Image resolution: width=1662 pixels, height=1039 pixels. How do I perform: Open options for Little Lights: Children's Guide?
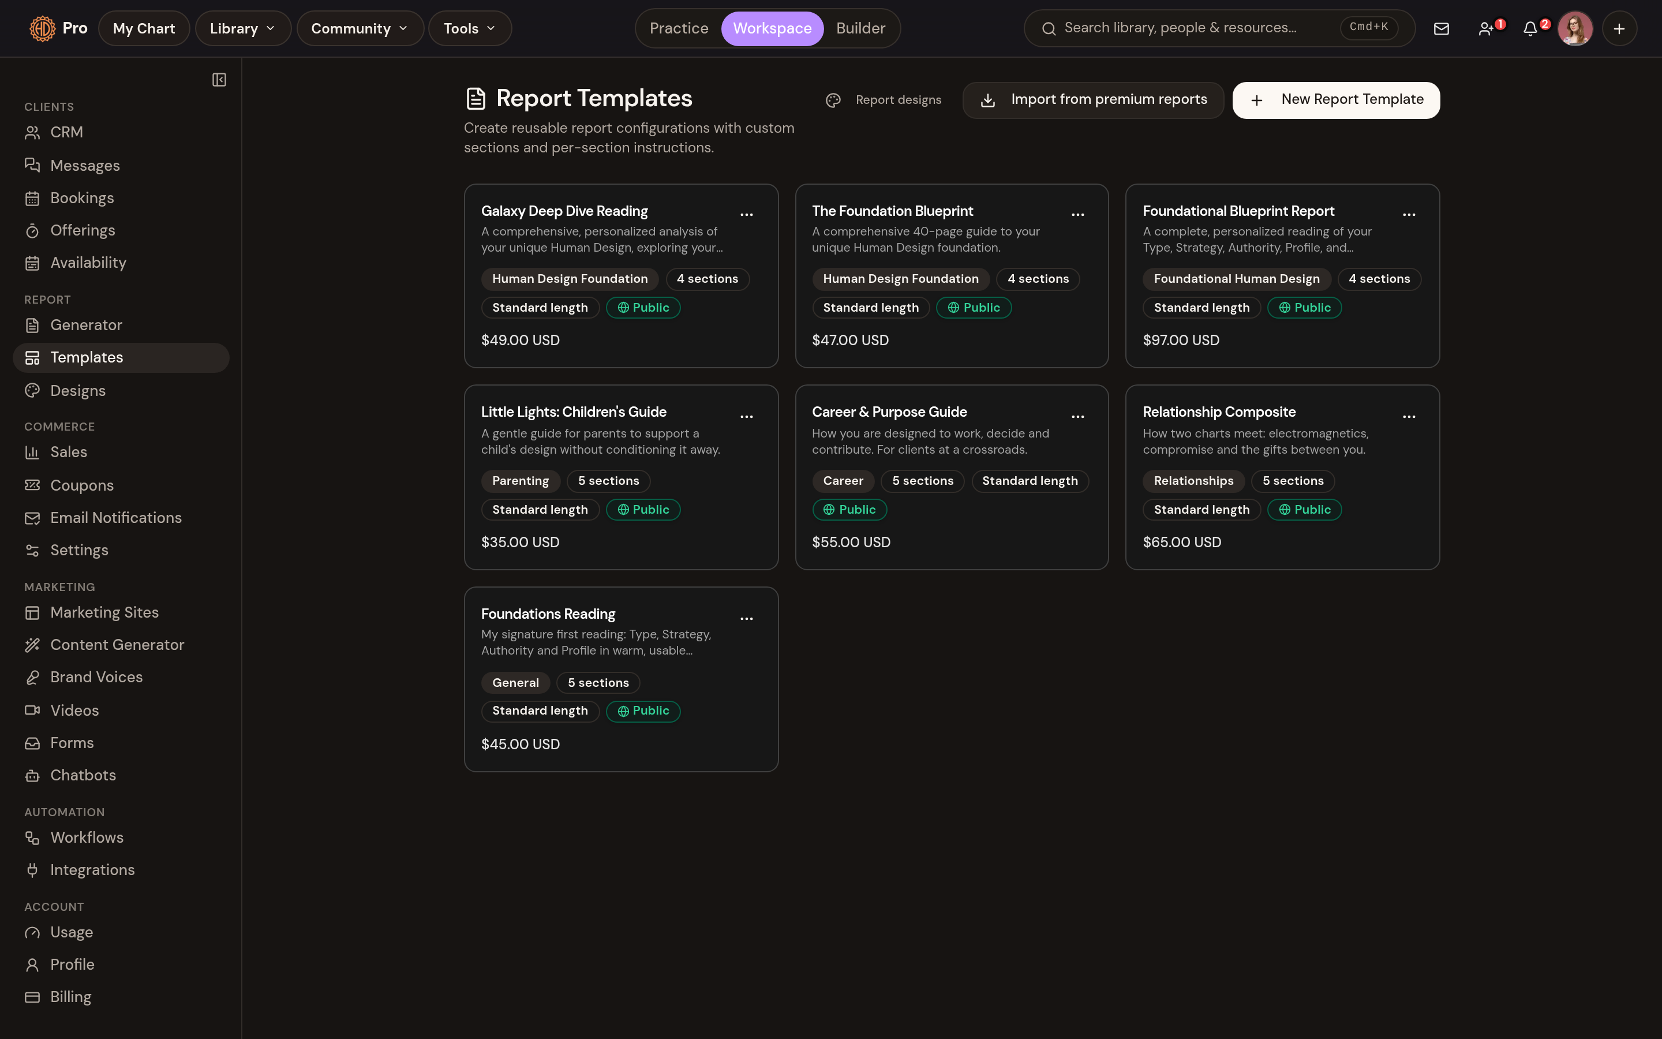[747, 416]
